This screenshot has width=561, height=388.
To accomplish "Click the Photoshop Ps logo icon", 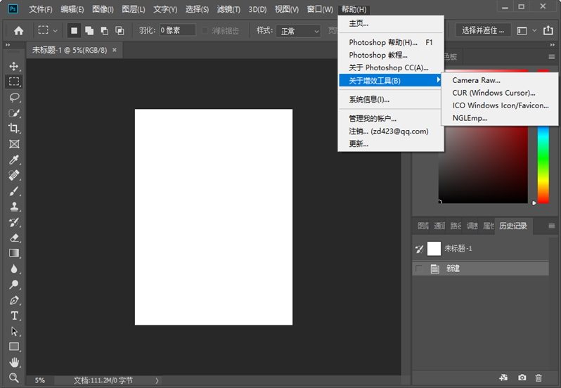I will coord(13,8).
